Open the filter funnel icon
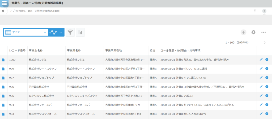 [70, 32]
